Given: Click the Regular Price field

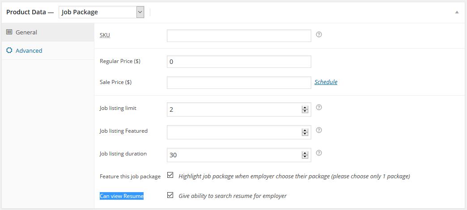Looking at the screenshot, I should pos(239,62).
